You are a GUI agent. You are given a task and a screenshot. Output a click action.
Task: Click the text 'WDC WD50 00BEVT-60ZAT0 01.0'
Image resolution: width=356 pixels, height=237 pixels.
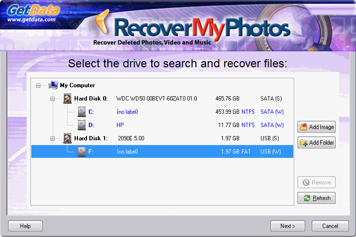click(157, 99)
